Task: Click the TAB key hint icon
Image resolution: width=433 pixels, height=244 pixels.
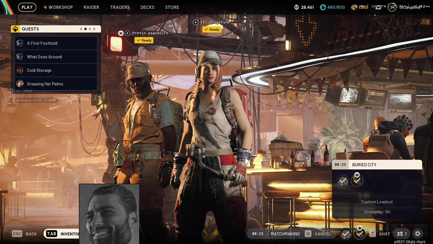Action: pos(51,233)
